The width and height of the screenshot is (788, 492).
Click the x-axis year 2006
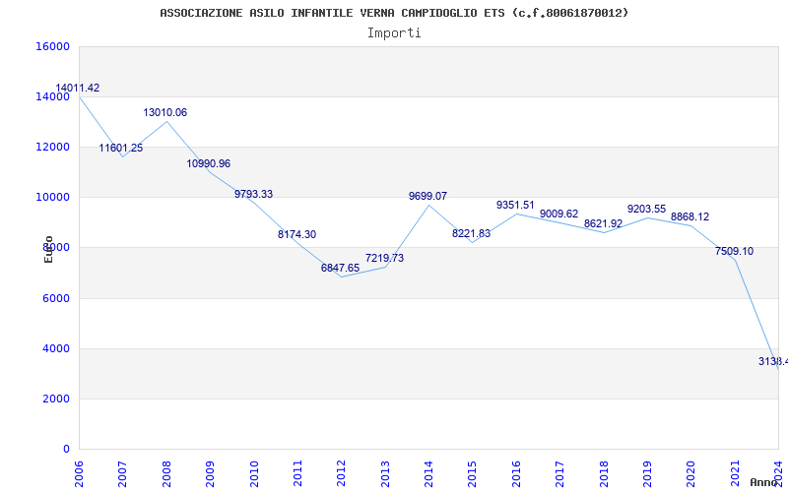[79, 474]
